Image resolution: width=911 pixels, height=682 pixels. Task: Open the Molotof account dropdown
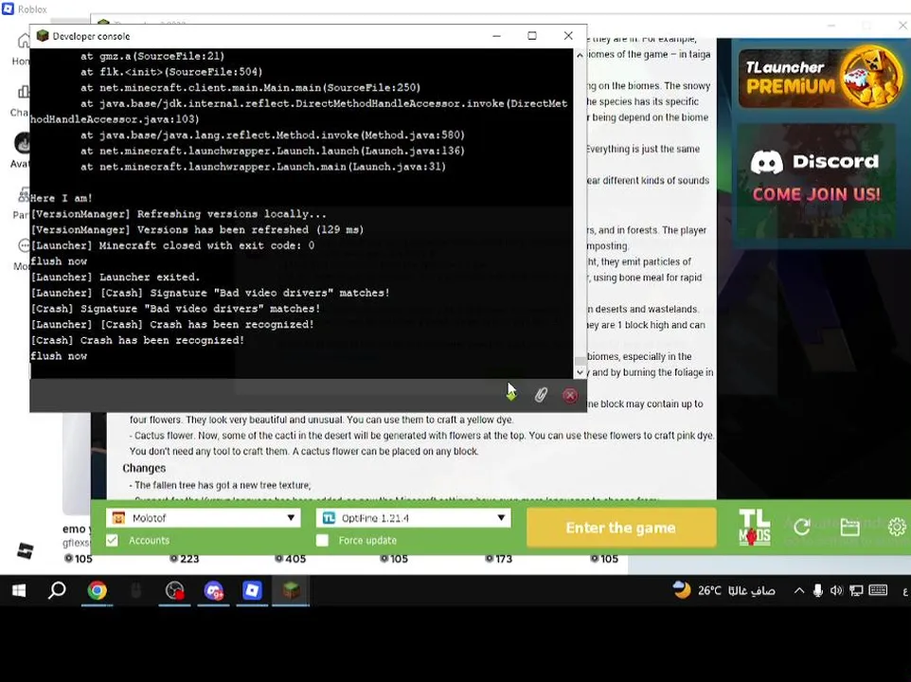point(203,517)
